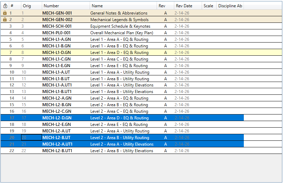
Task: Click name 'Equipment Schedule & Keynotes'
Action: 120,26
